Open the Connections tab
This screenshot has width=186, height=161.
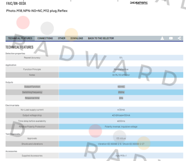coord(45,38)
